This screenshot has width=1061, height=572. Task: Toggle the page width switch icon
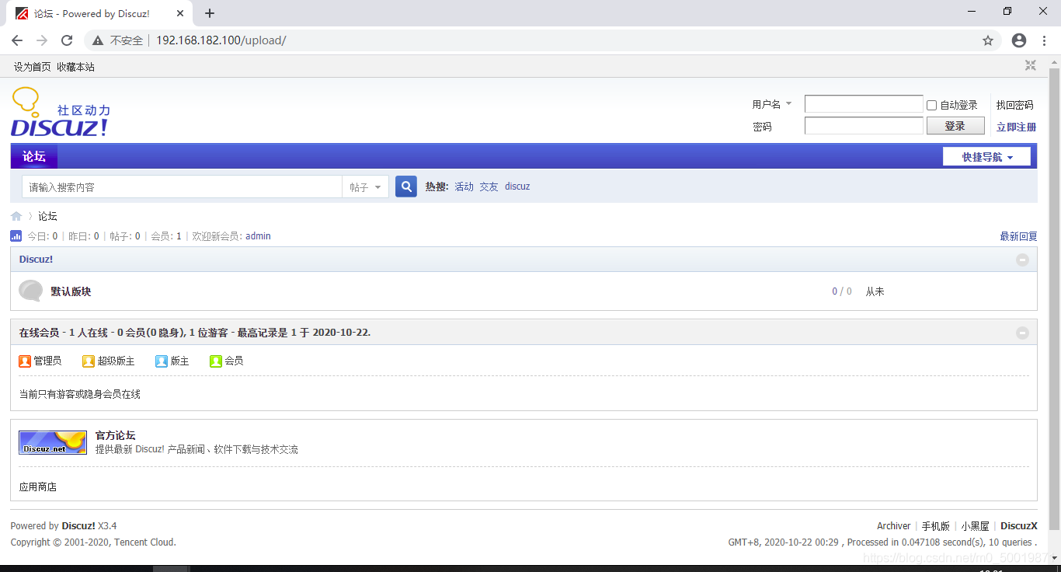coord(1031,66)
